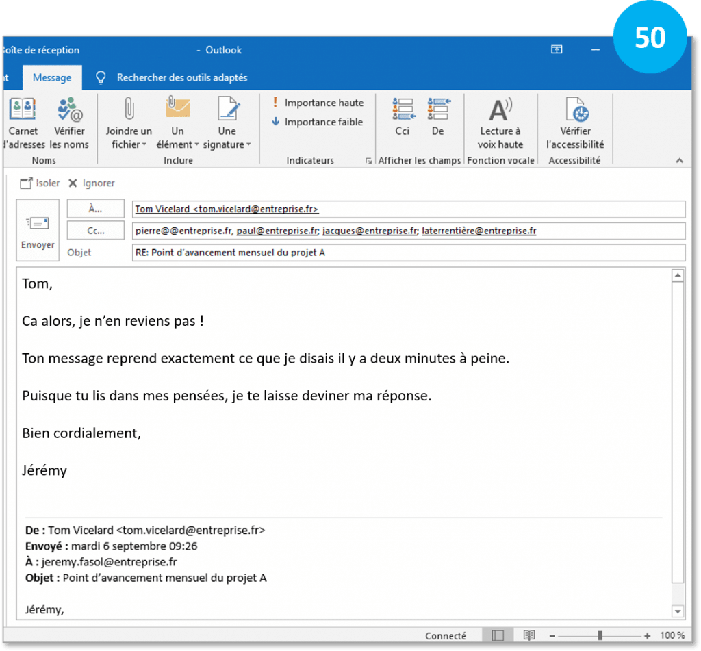This screenshot has height=651, width=701.
Task: Open the Cc... recipients picker
Action: (x=95, y=231)
